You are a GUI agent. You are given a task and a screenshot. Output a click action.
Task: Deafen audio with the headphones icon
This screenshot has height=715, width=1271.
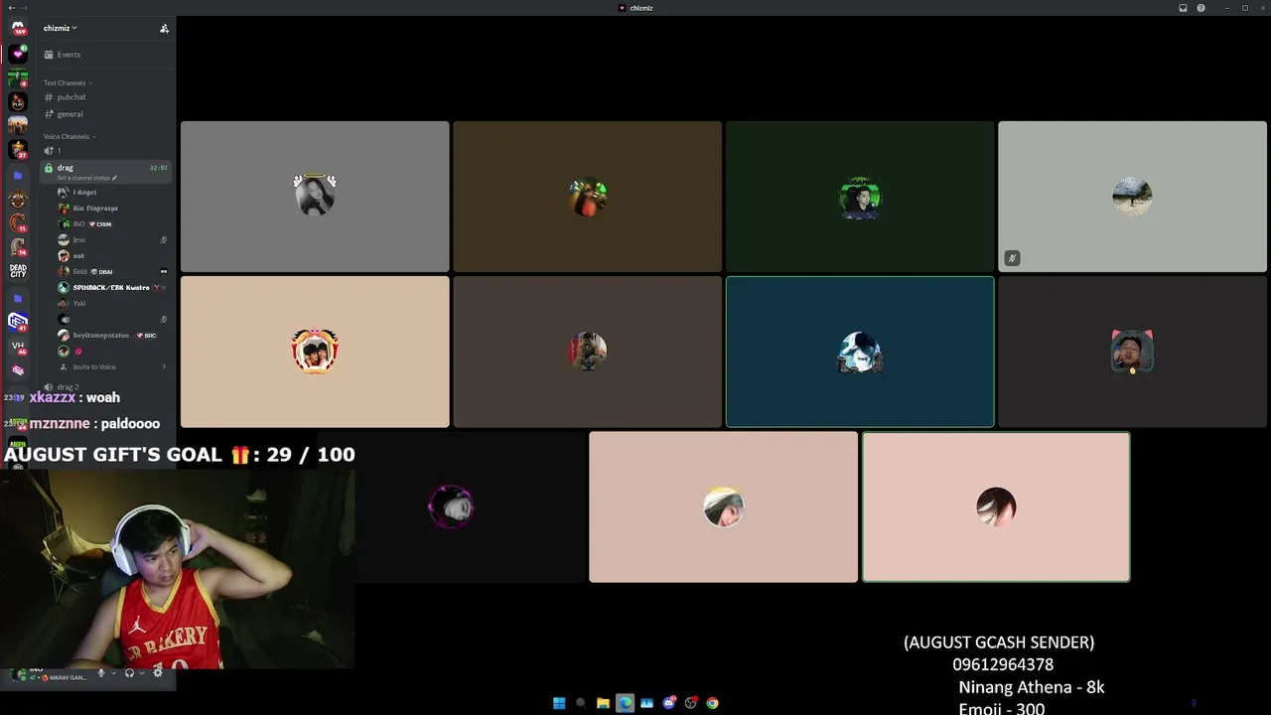129,673
